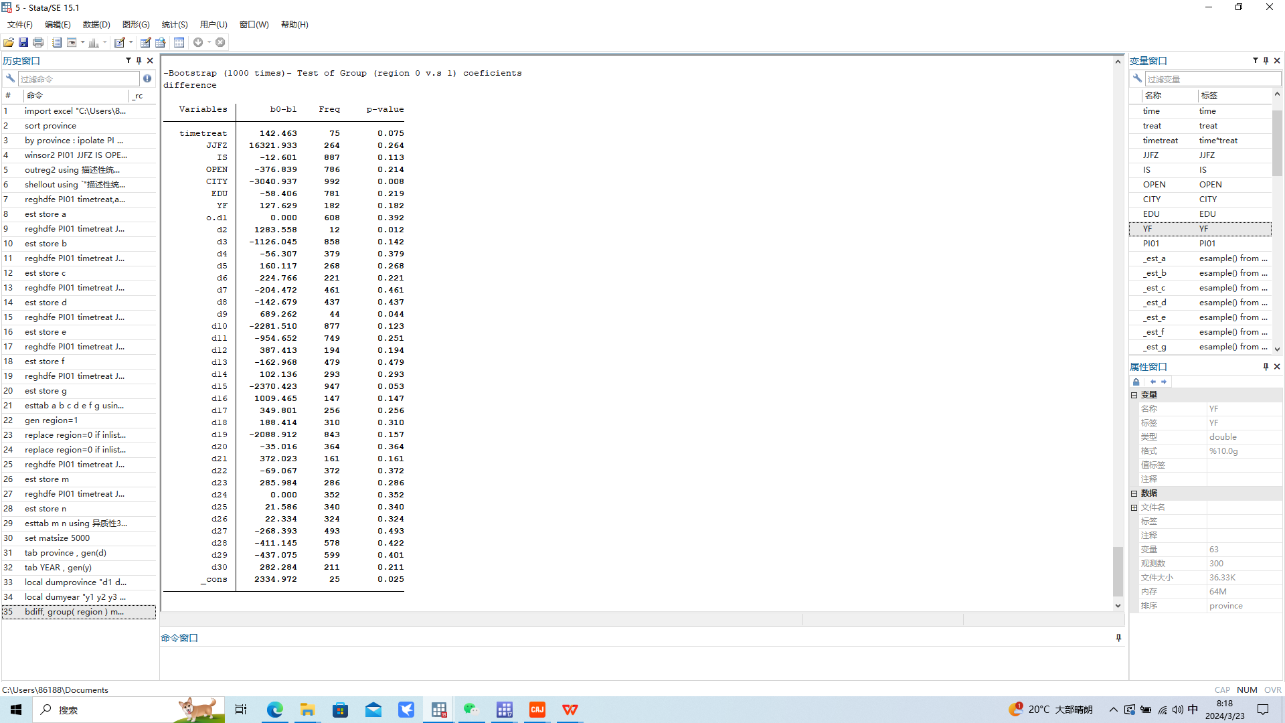Click the results window vertical scrollbar thumb
1285x723 pixels.
tap(1117, 570)
